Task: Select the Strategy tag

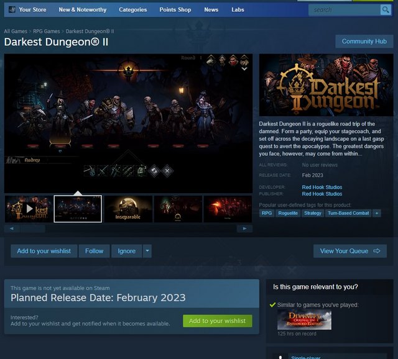Action: pos(313,213)
